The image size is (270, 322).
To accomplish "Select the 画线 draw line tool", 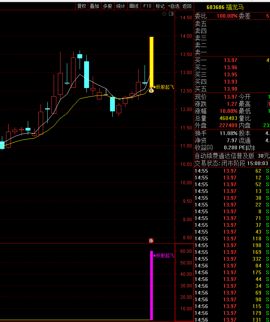I will (134, 6).
